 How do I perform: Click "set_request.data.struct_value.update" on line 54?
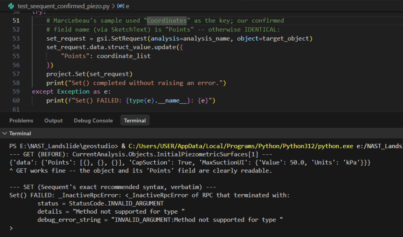pos(111,47)
